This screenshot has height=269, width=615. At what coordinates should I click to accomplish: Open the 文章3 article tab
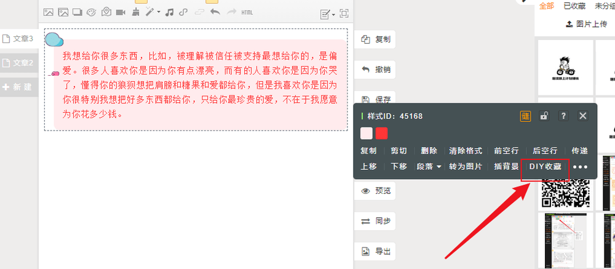[19, 39]
